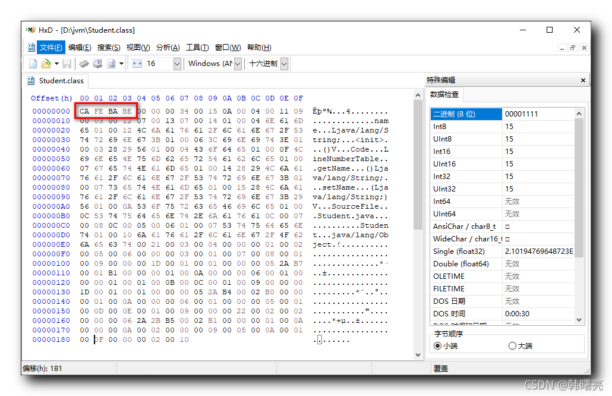Click the AnsiChar / char8_t inspector row
Viewport: 612px width, 396px height.
(502, 227)
